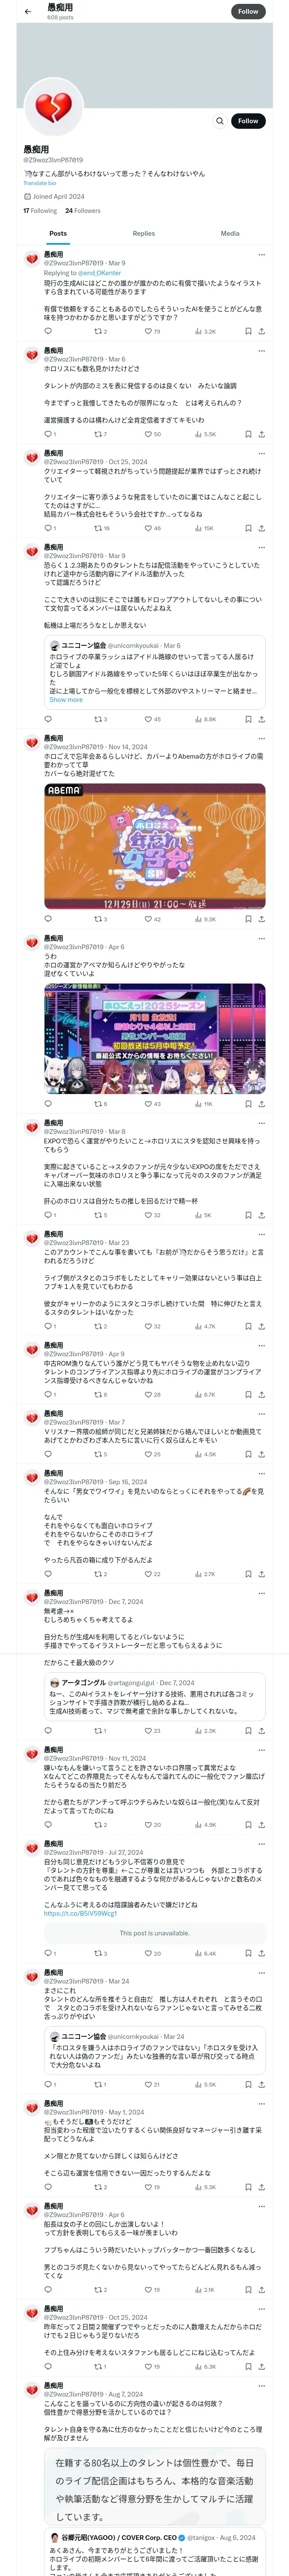This screenshot has width=289, height=2576.
Task: Open the profile search magnifier icon
Action: click(x=219, y=121)
